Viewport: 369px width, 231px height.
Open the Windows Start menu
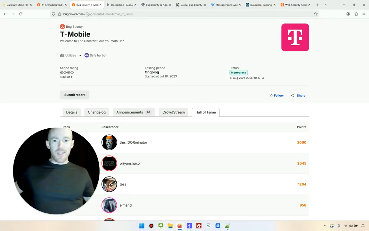[142, 226]
